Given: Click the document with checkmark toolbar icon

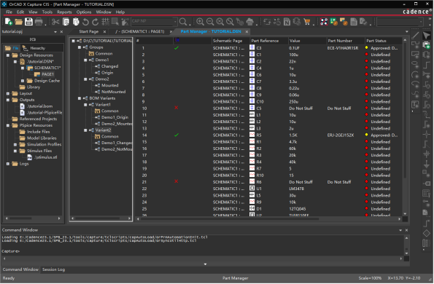Looking at the screenshot, I should point(363,22).
